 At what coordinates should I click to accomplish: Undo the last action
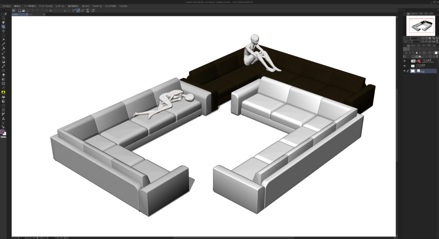click(x=33, y=10)
